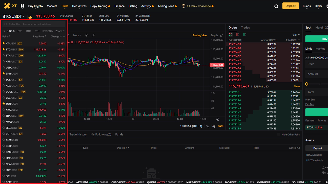The width and height of the screenshot is (328, 184).
Task: Open the Trade History tab
Action: coord(78,134)
